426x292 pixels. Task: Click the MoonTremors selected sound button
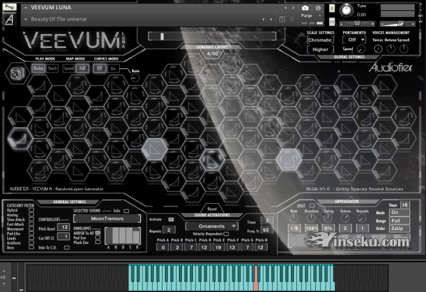coord(106,218)
